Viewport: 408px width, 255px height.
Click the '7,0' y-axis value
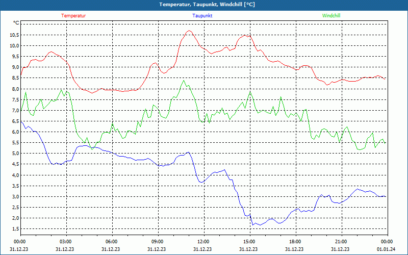(16, 111)
